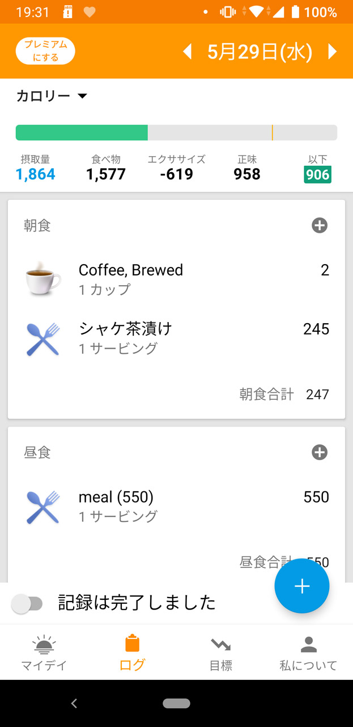Go to next day with right arrow

[333, 52]
